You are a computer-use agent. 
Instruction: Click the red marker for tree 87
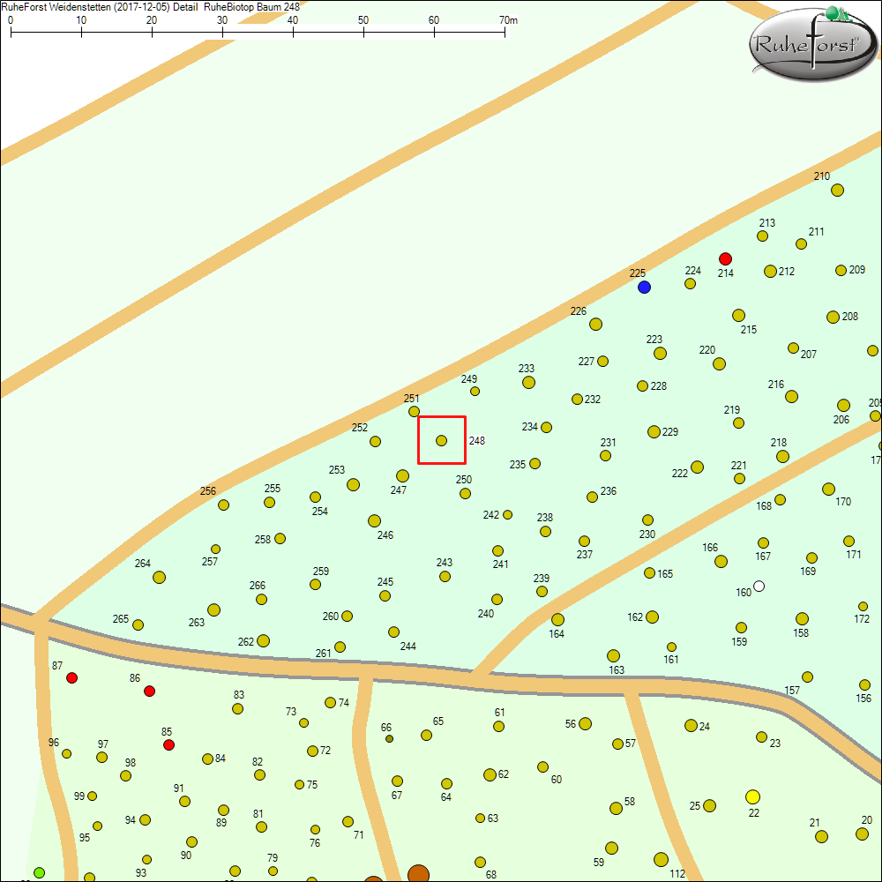(71, 678)
